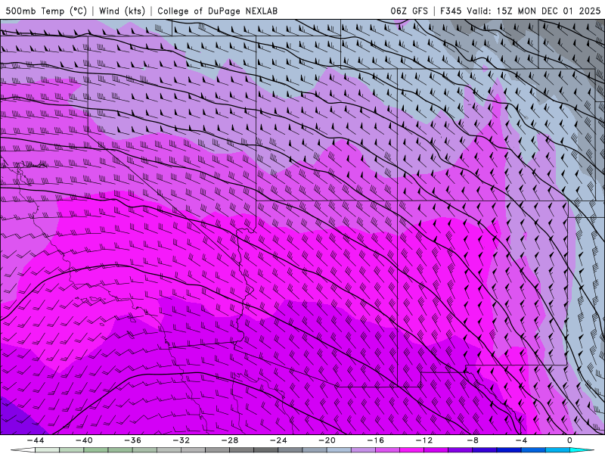Click the -44 color scale label
The width and height of the screenshot is (605, 454).
point(36,440)
